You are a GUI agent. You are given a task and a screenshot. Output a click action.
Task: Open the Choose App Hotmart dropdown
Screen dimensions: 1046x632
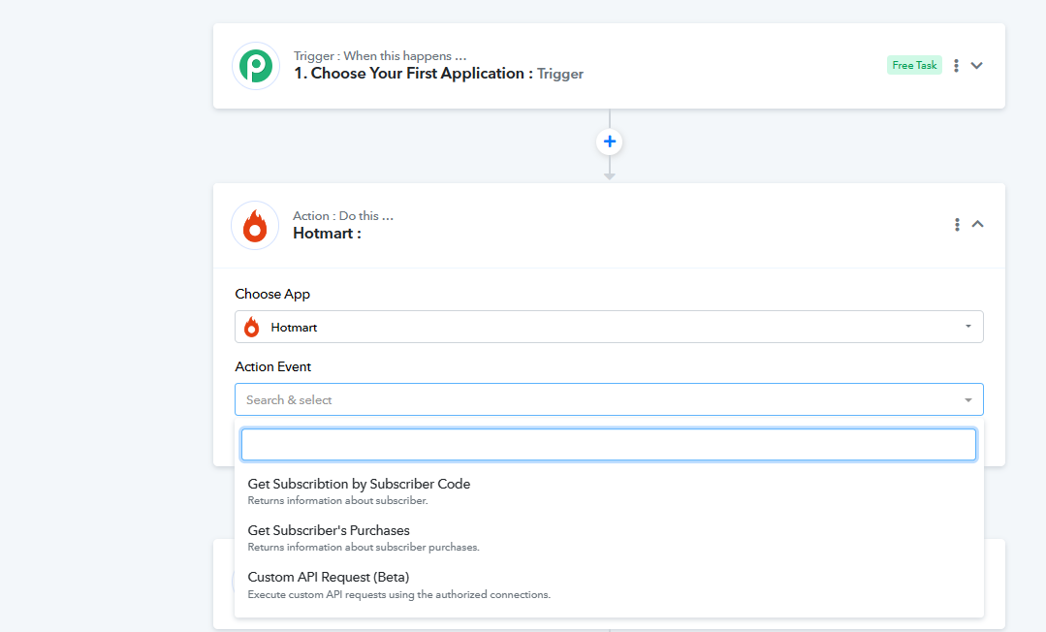coord(609,327)
